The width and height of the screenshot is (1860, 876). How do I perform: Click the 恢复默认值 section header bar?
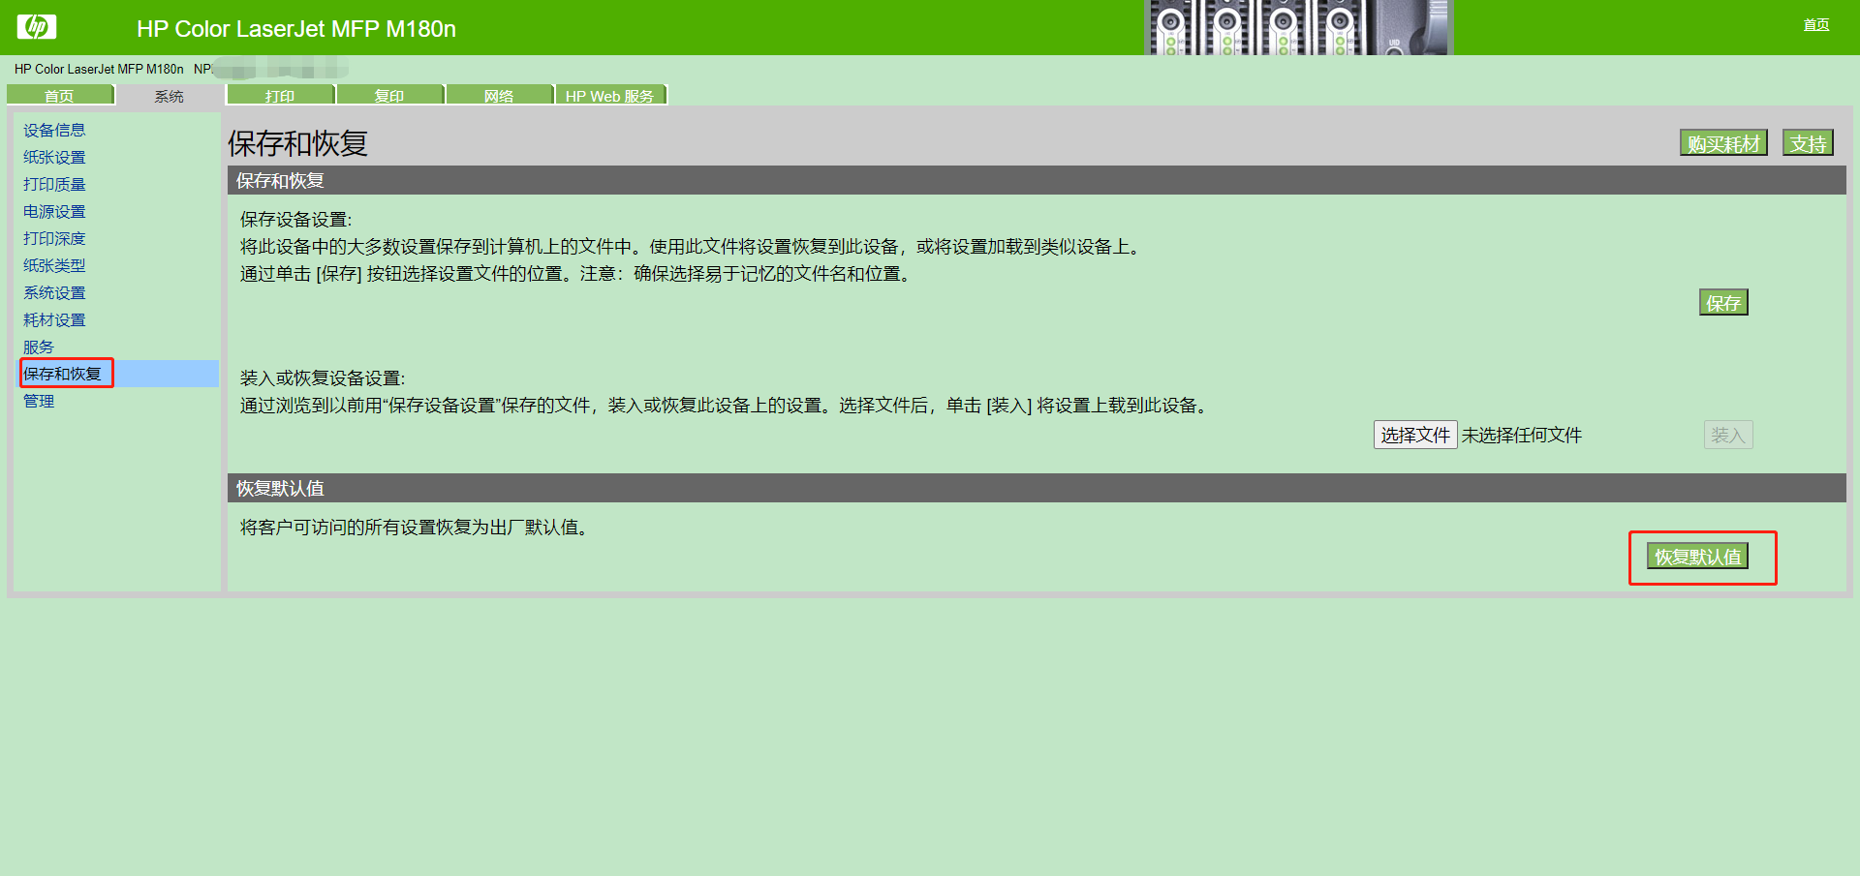[x=1037, y=488]
